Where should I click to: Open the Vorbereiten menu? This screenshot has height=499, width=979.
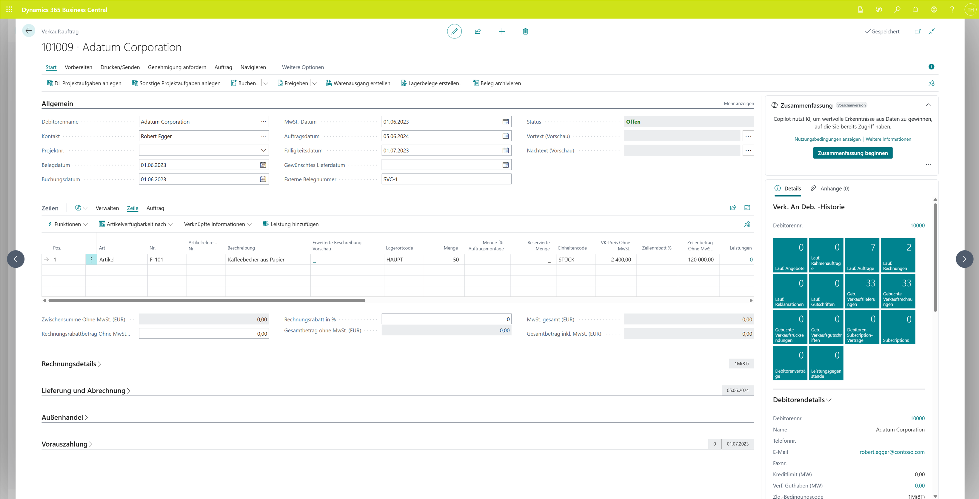click(78, 67)
